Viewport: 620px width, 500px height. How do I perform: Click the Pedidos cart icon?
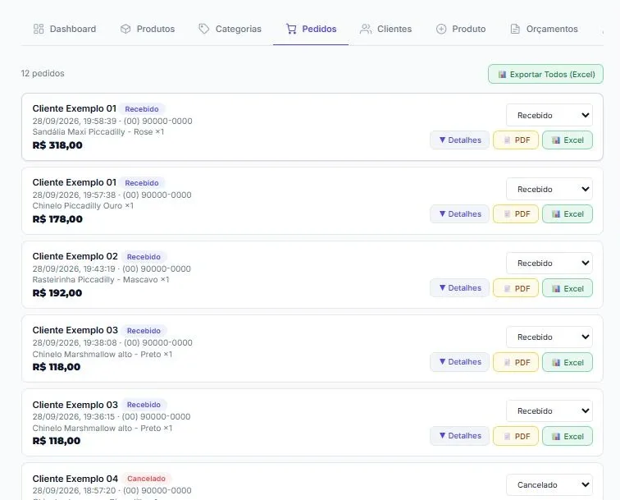tap(291, 29)
